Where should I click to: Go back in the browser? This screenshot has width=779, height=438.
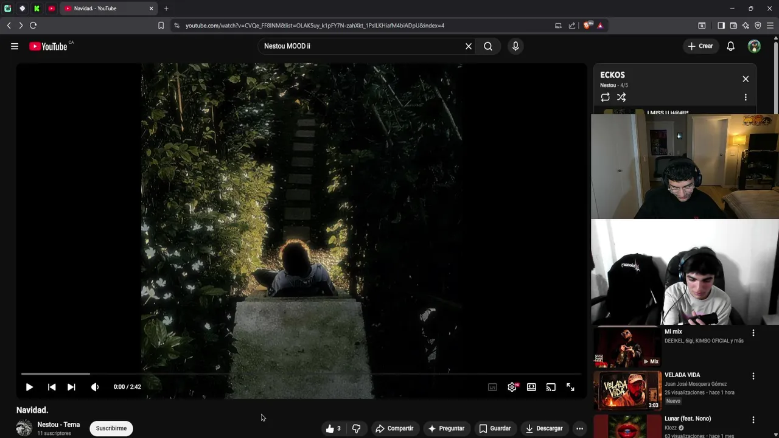tap(9, 26)
